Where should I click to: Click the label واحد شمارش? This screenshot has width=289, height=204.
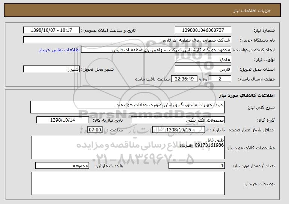click(x=109, y=166)
